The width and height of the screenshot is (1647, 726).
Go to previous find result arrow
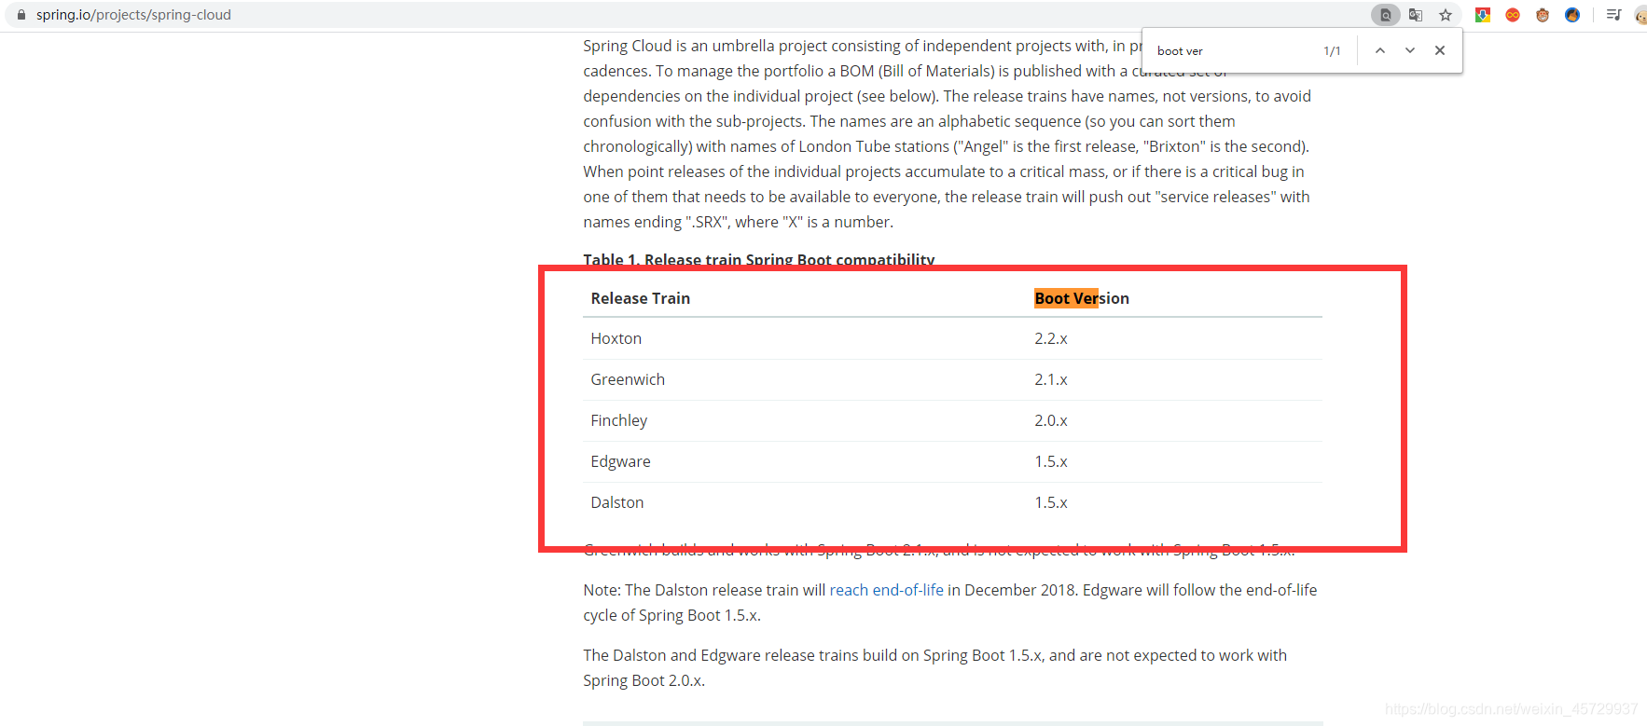pyautogui.click(x=1380, y=50)
